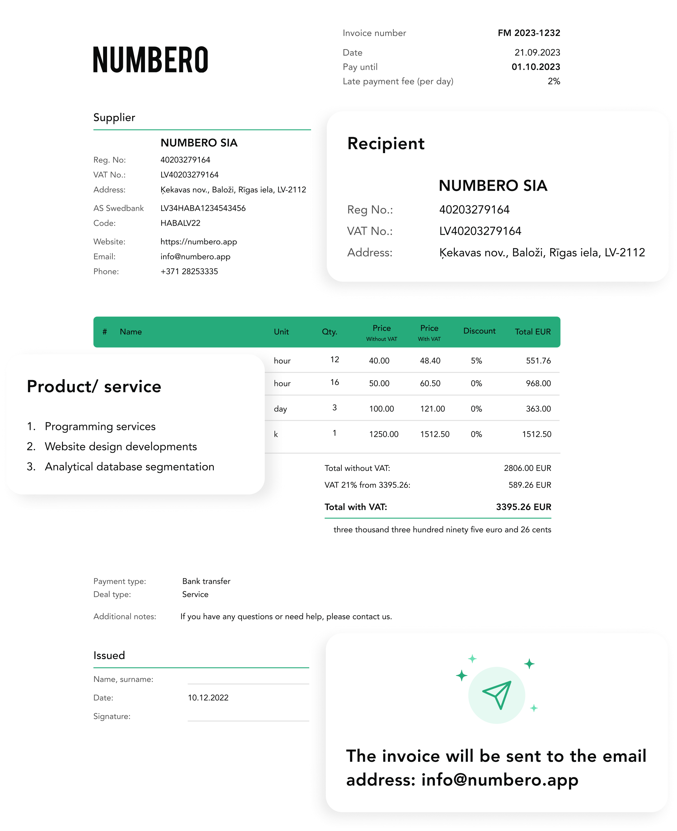Image resolution: width=677 pixels, height=831 pixels.
Task: Open the https://numbero.app website link
Action: [198, 241]
